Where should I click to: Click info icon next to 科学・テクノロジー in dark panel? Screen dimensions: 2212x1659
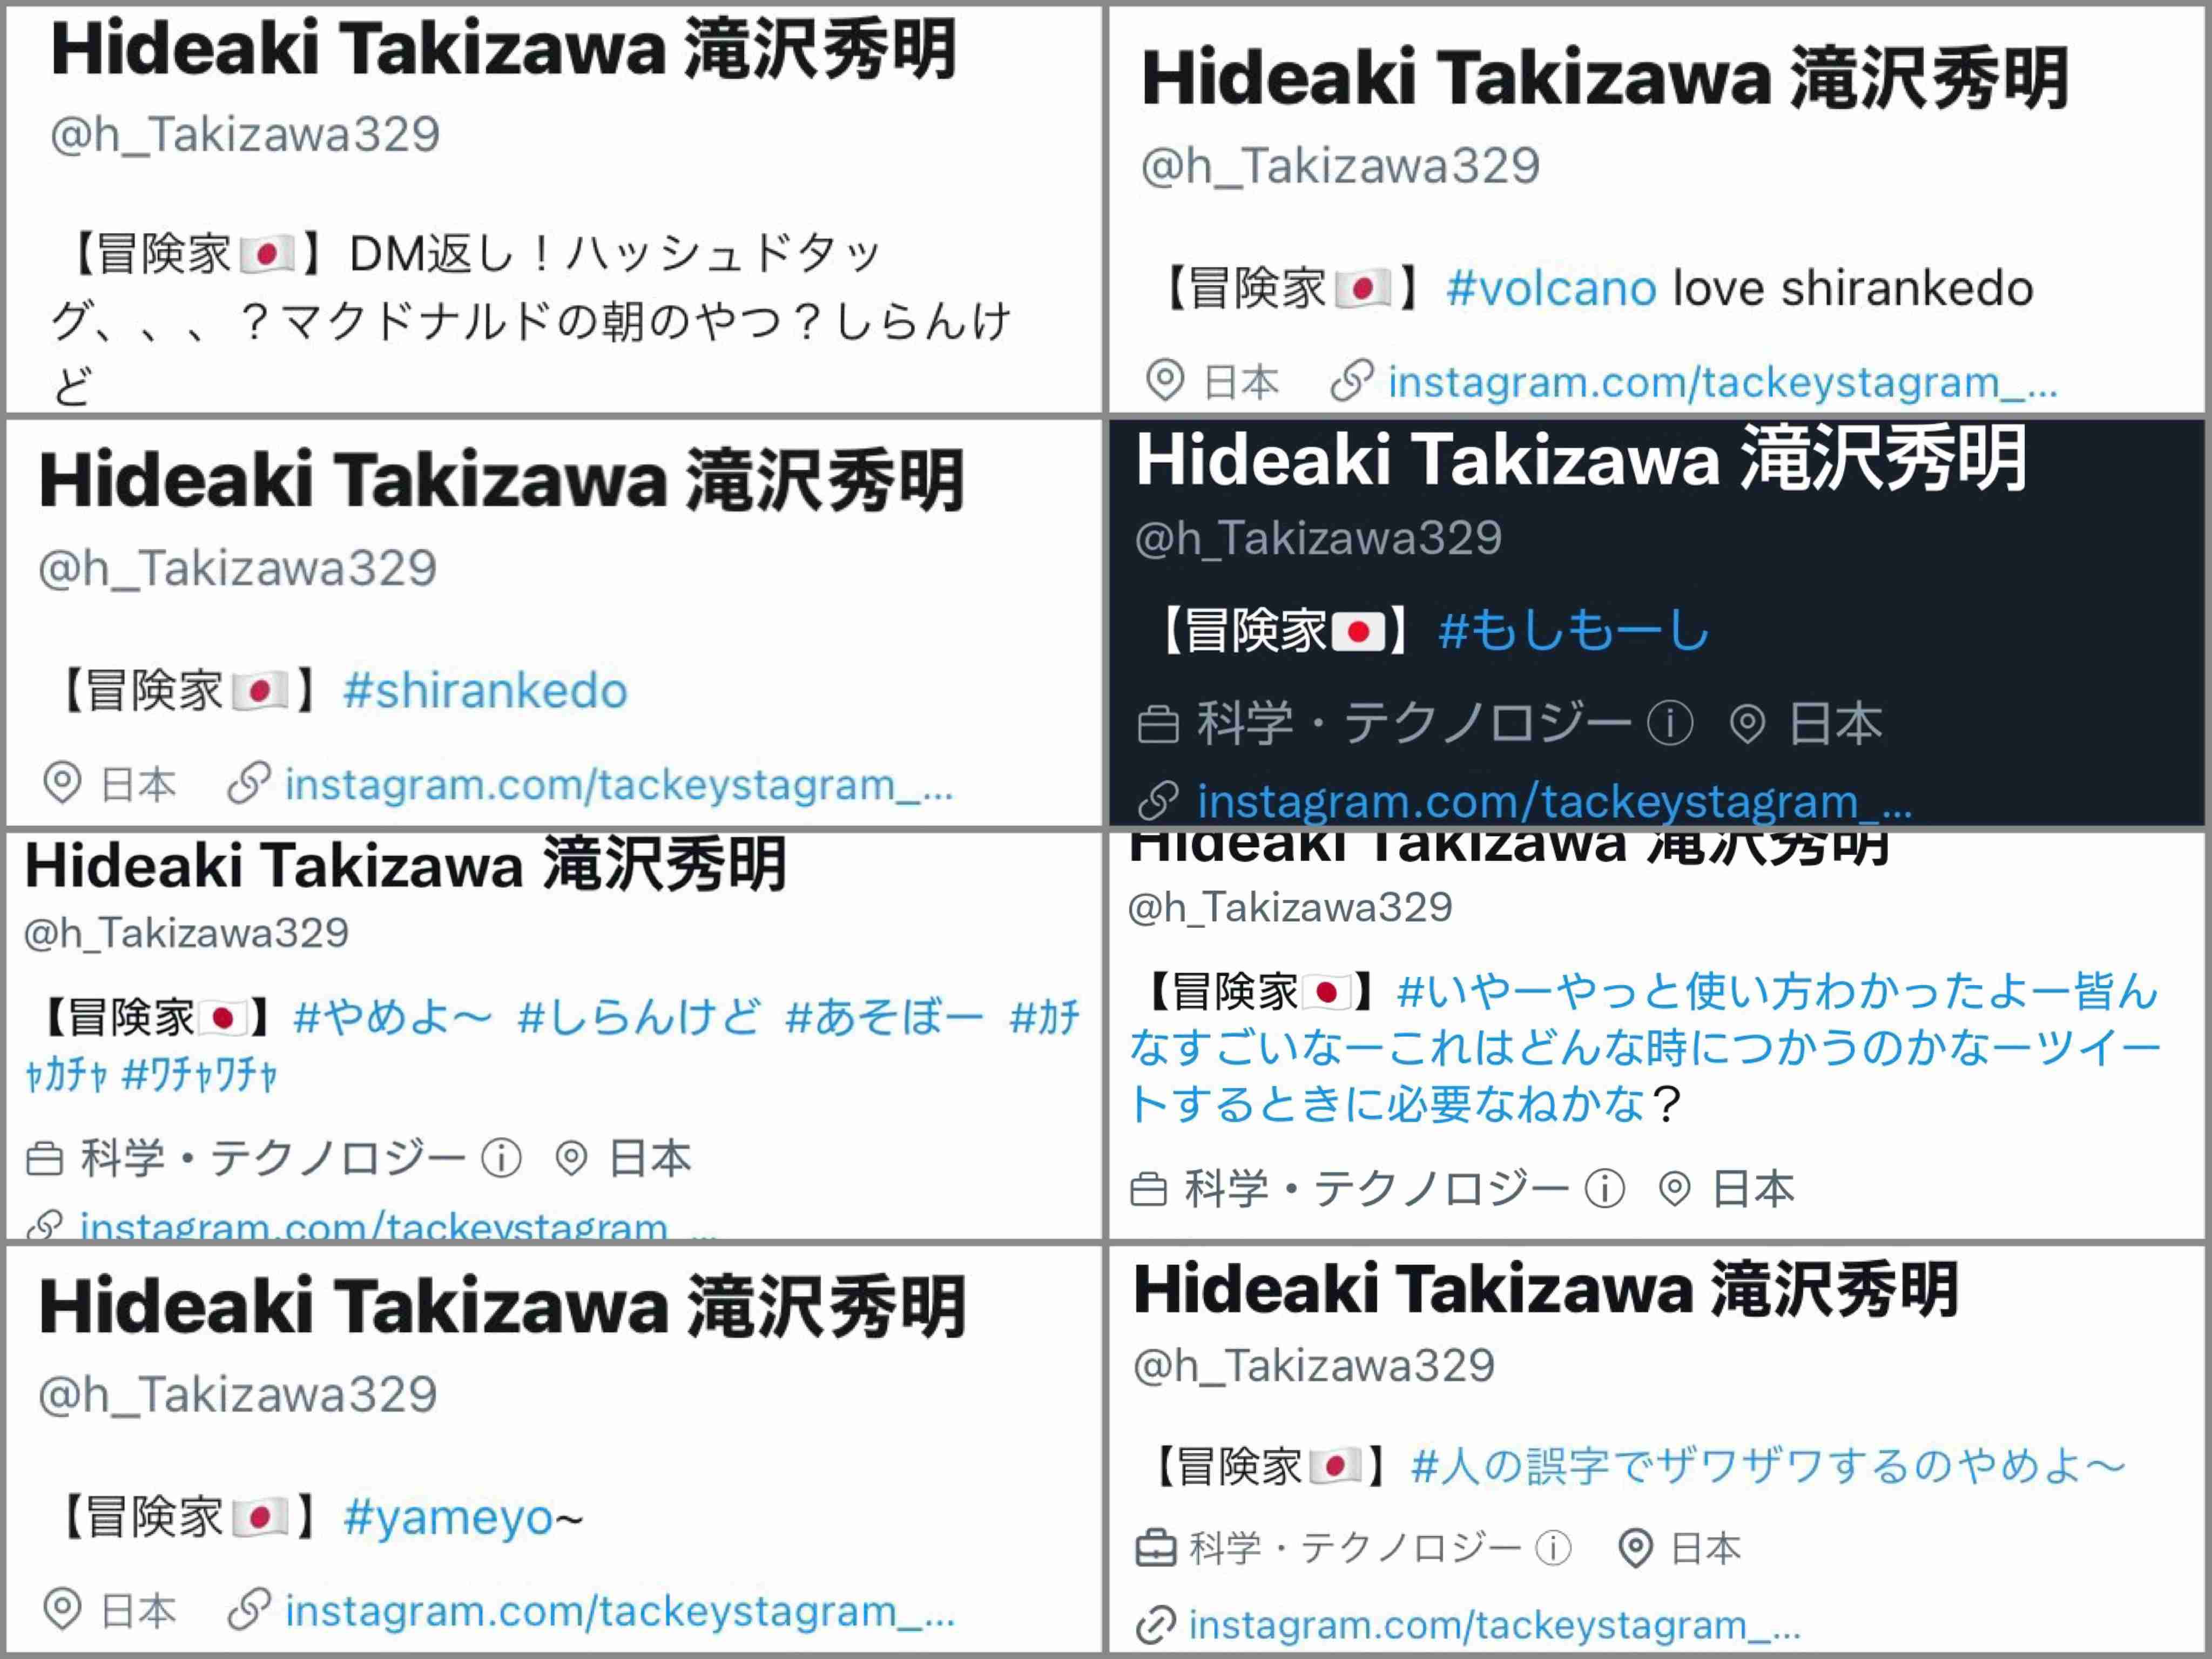[x=1670, y=723]
